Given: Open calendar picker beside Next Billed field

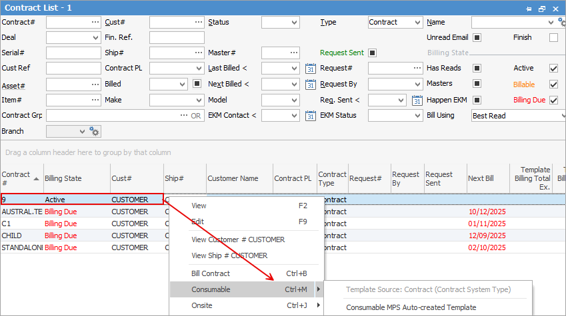Looking at the screenshot, I should click(x=311, y=84).
